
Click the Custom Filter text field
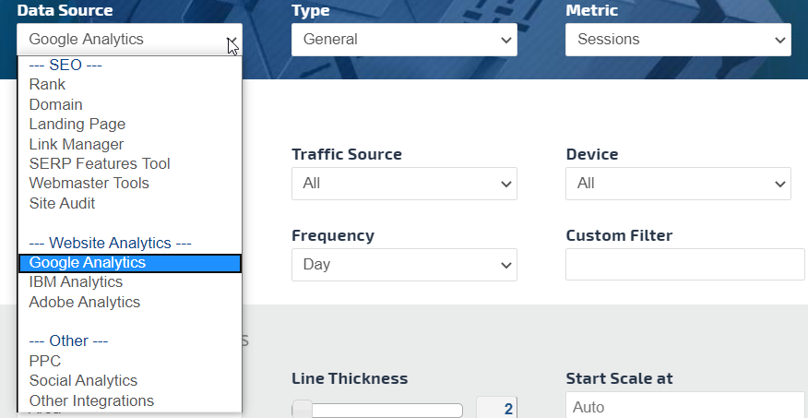tap(684, 265)
